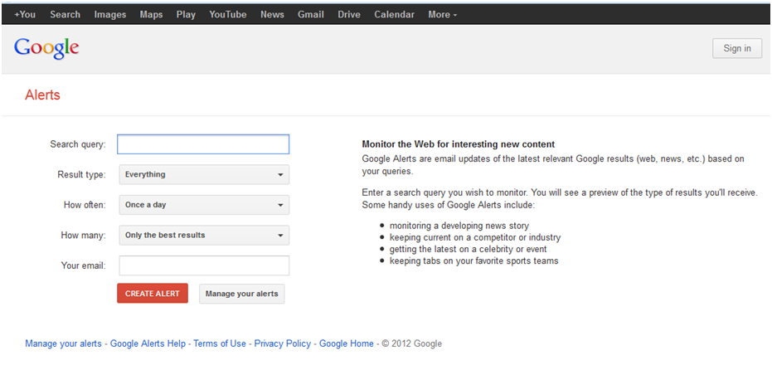Open +You in the top bar
This screenshot has height=370, width=772.
click(25, 15)
